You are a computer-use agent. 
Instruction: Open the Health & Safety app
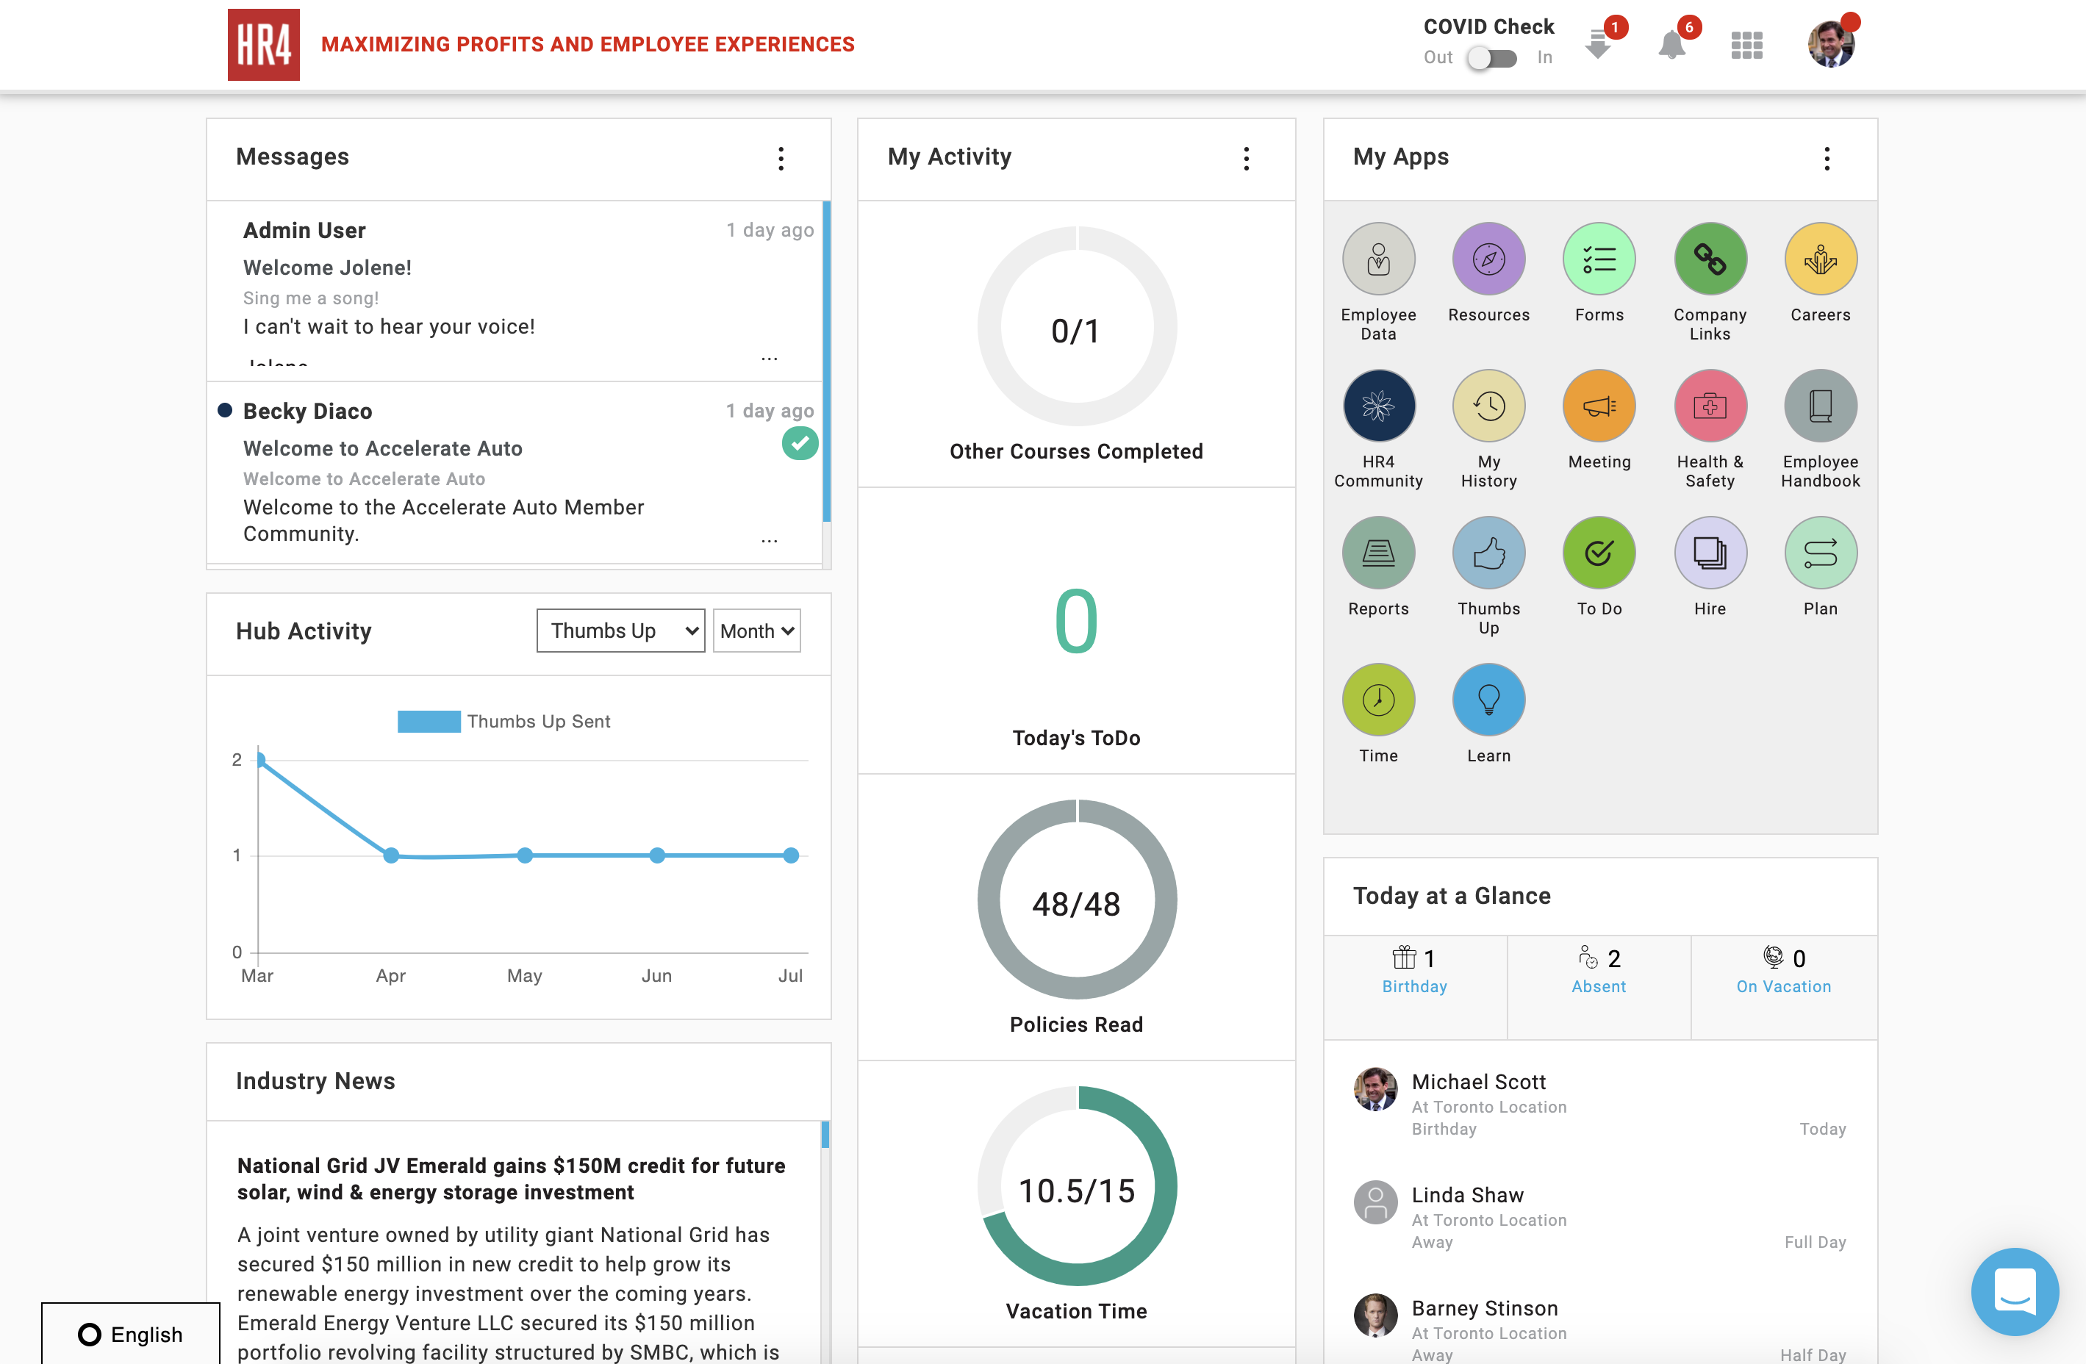[x=1709, y=406]
